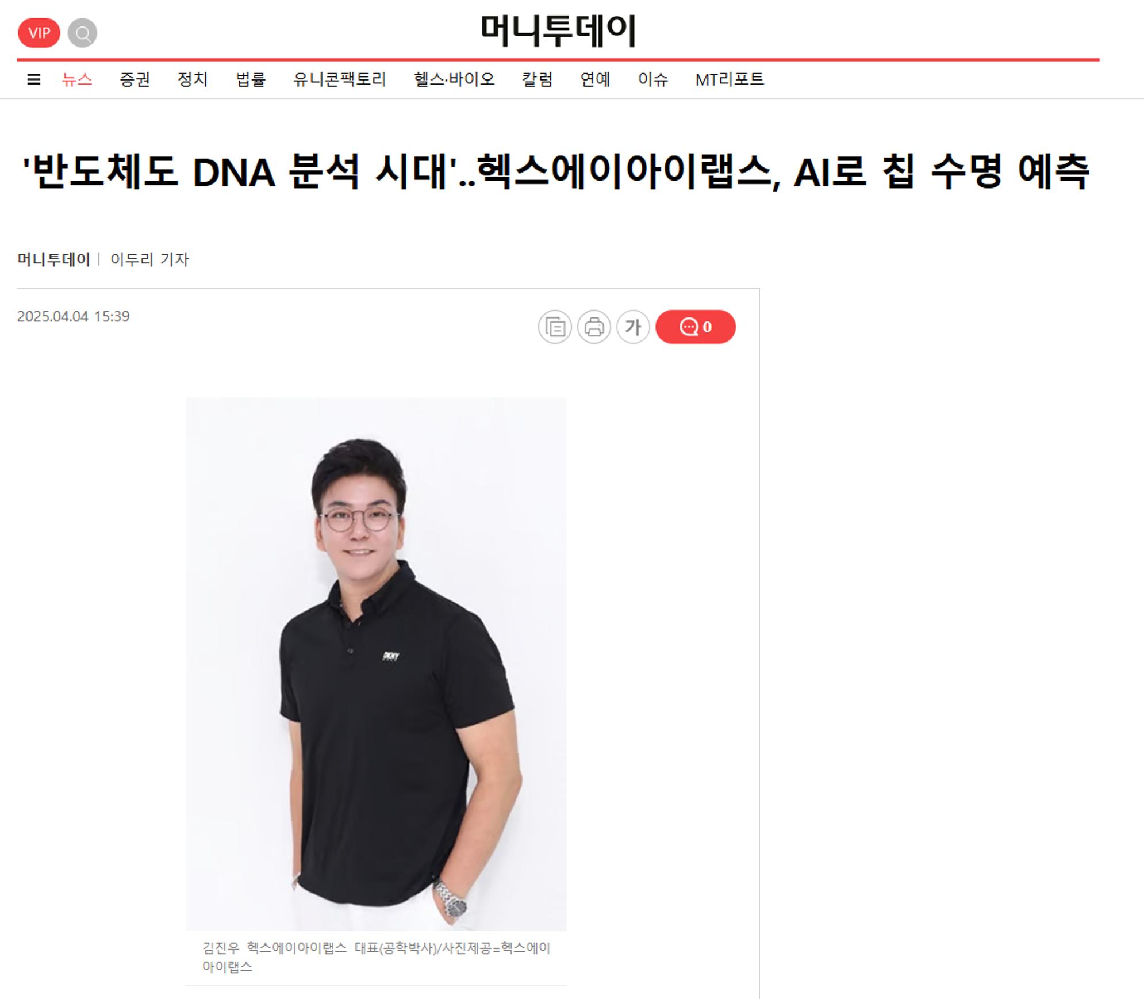1144x999 pixels.
Task: Open the 칼럼 section
Action: [538, 79]
